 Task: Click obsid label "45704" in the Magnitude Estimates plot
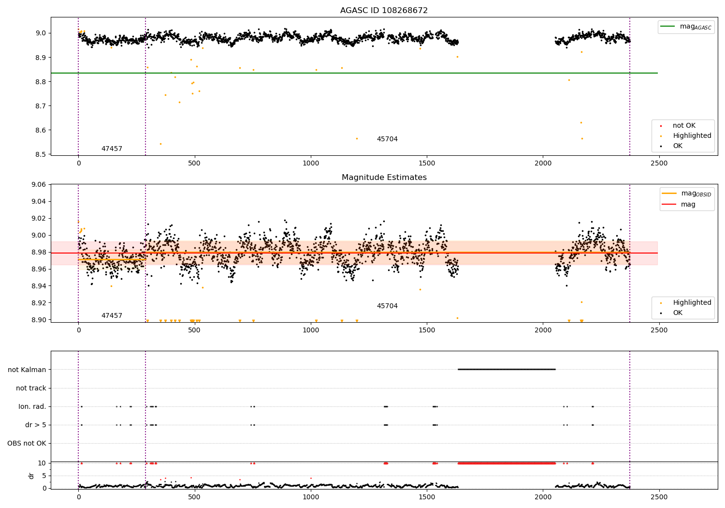tap(387, 306)
